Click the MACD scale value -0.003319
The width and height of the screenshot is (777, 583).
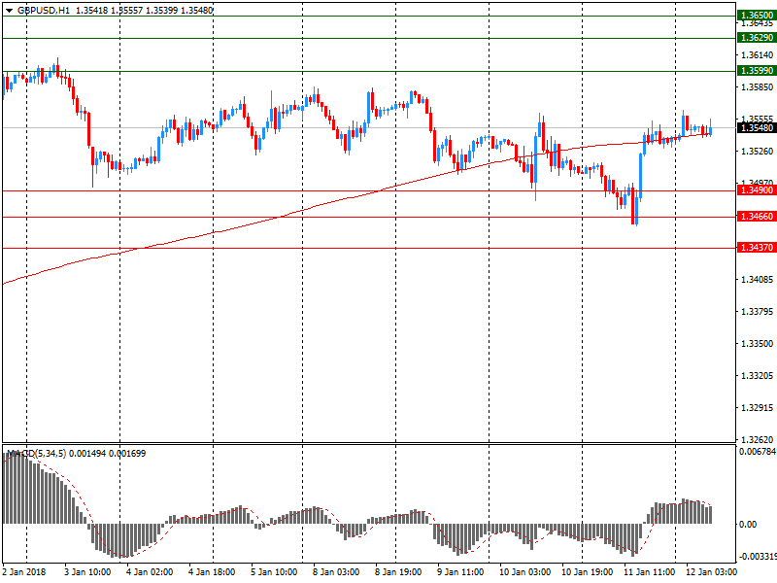pyautogui.click(x=758, y=557)
